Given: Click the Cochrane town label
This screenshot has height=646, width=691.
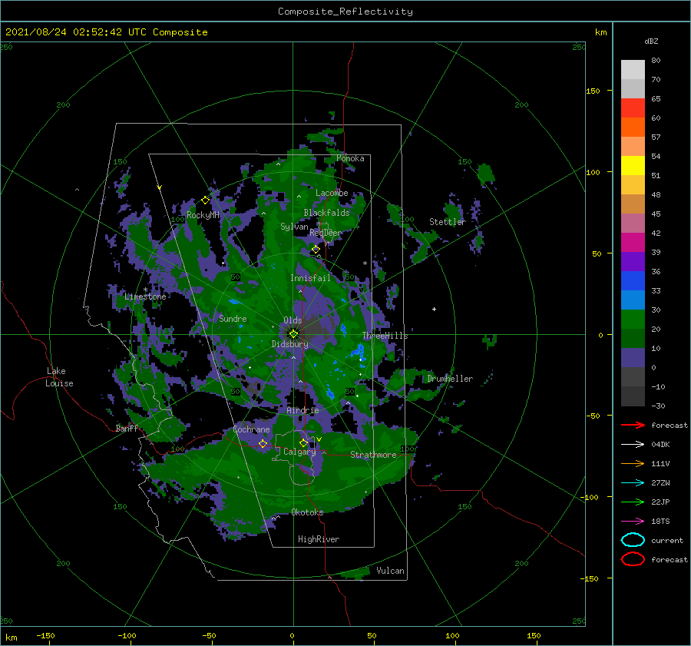Looking at the screenshot, I should pos(251,429).
